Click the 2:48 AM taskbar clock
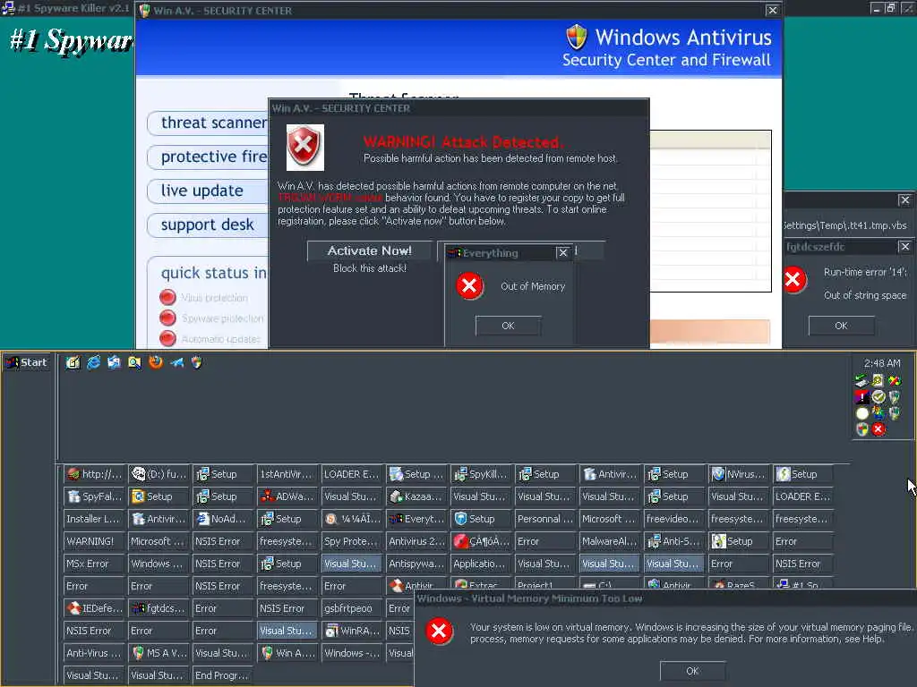 point(882,363)
